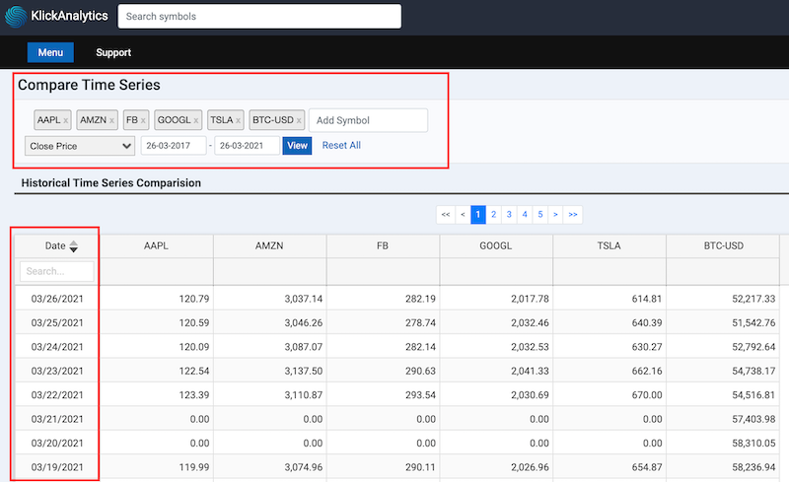789x482 pixels.
Task: Open the Support menu item
Action: (113, 52)
